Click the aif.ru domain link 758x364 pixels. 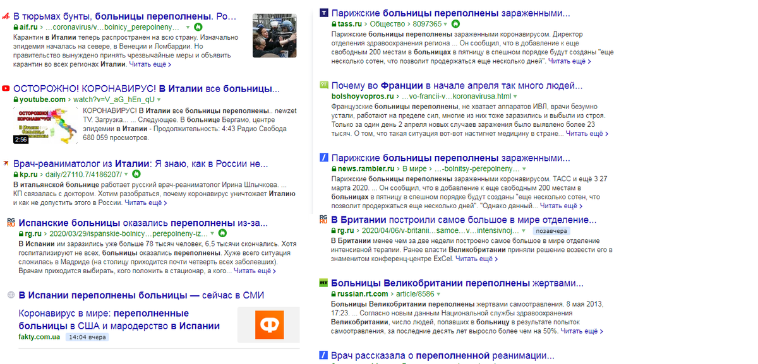[x=28, y=28]
